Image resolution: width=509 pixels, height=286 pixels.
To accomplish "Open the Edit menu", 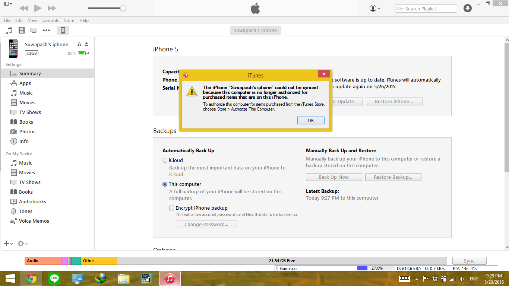I will pyautogui.click(x=19, y=20).
